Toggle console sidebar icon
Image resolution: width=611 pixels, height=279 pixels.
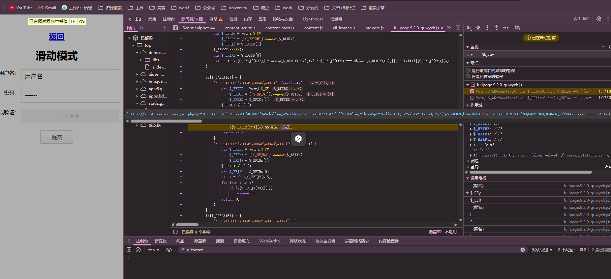pos(129,250)
